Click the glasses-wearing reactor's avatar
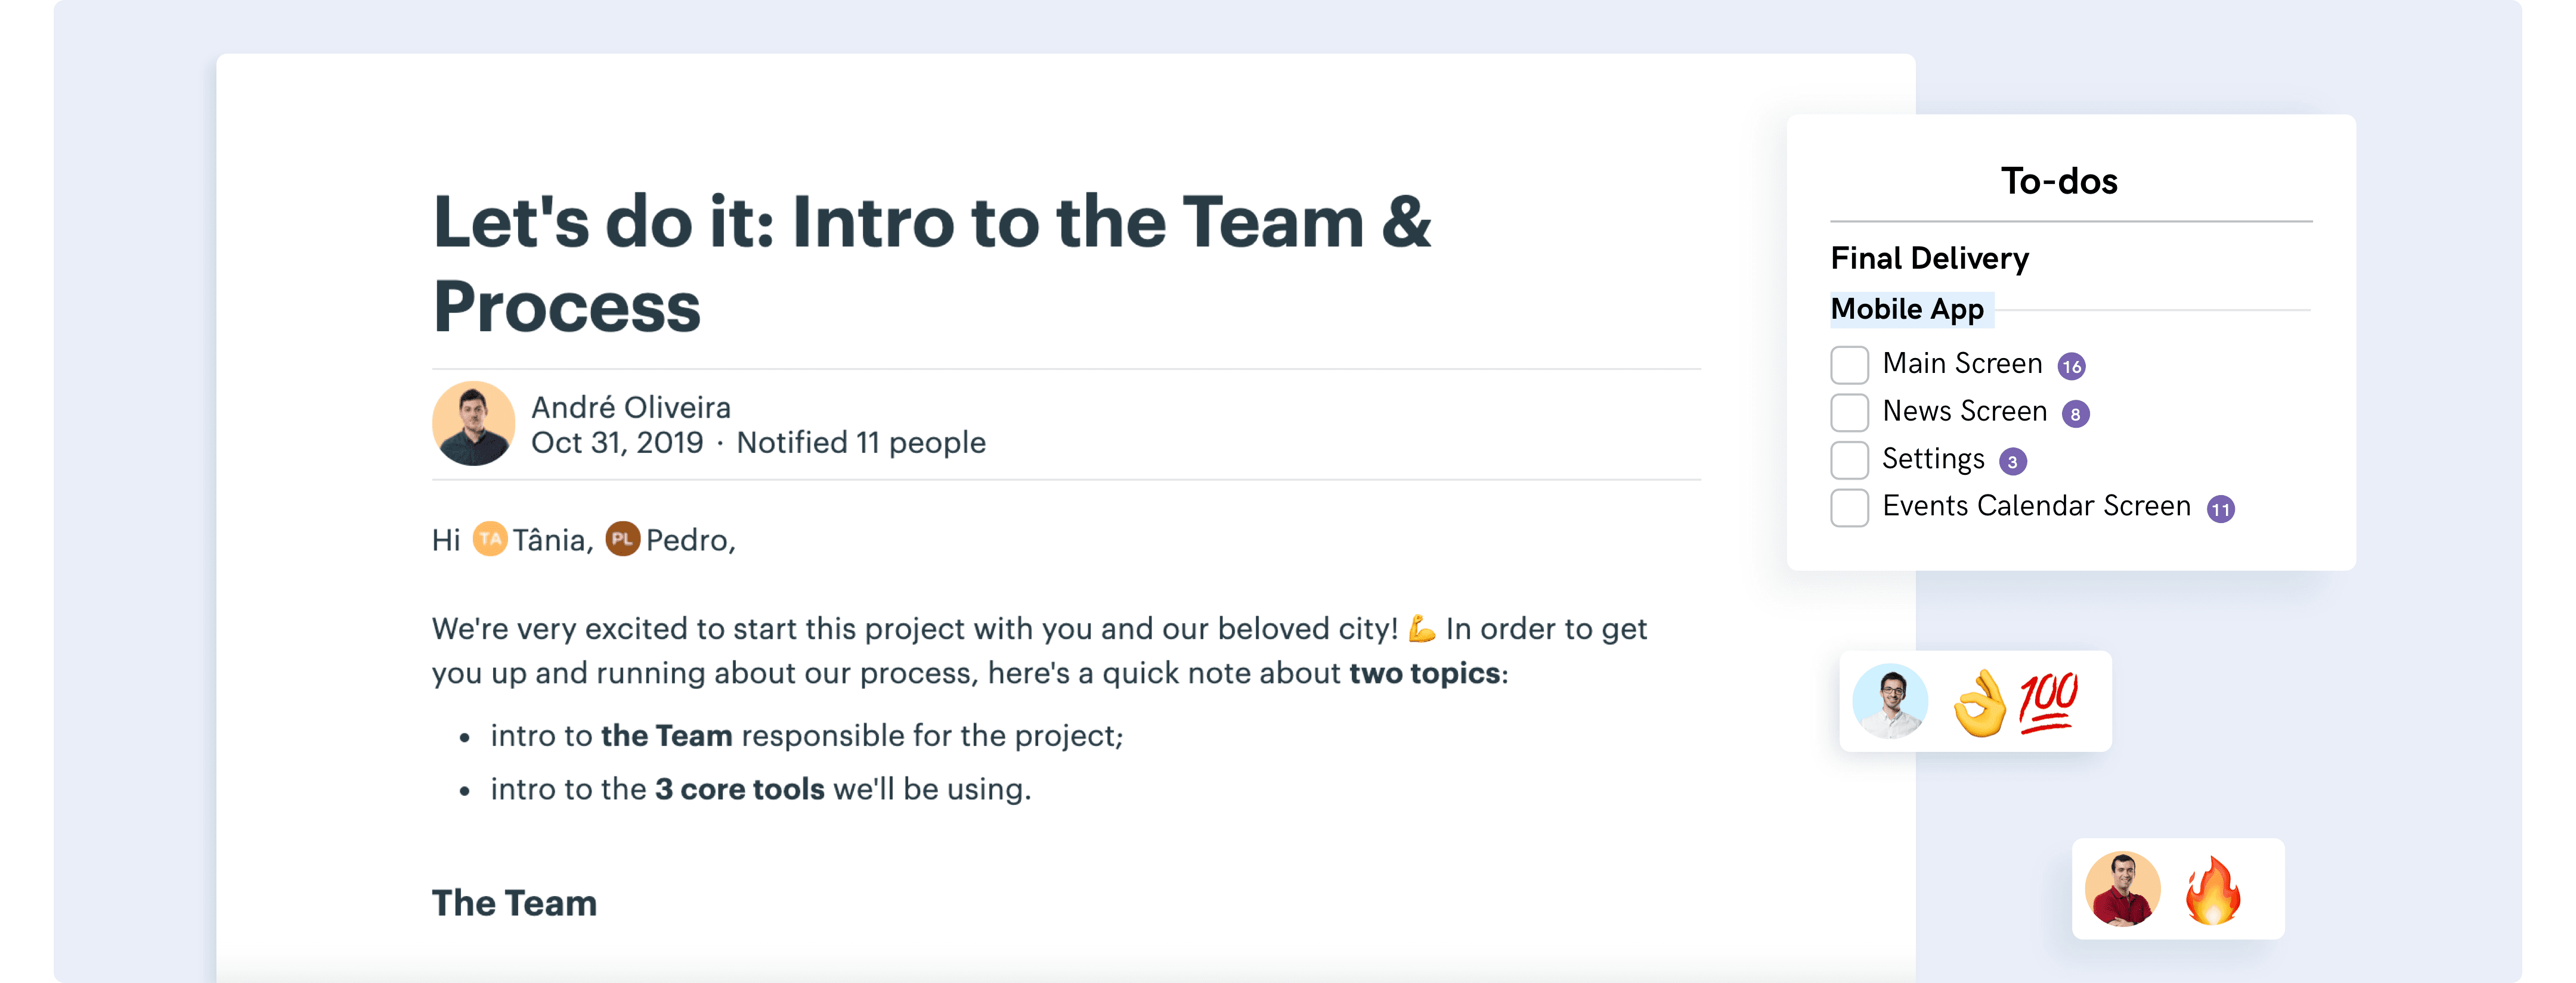 point(1890,701)
